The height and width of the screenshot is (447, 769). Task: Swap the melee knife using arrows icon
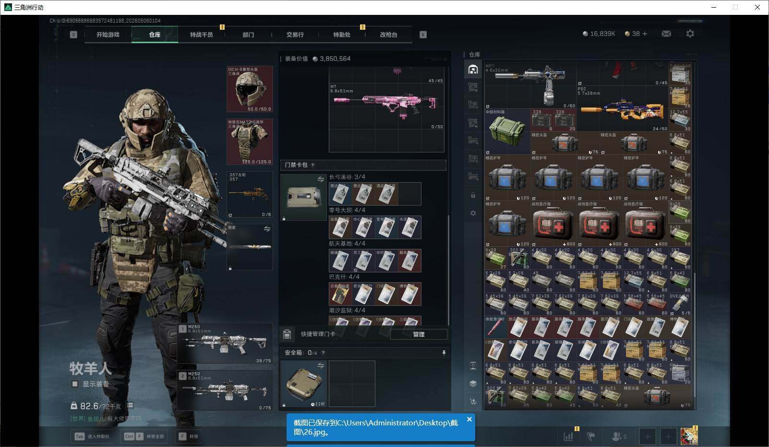[267, 229]
